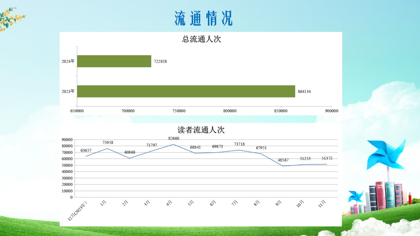Screen dimensions: 420x236
Task: Click the 850000 axis value
Action: coord(281,111)
